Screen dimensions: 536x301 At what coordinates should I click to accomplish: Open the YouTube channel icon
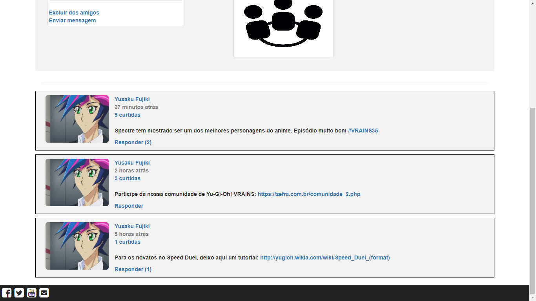coord(31,292)
